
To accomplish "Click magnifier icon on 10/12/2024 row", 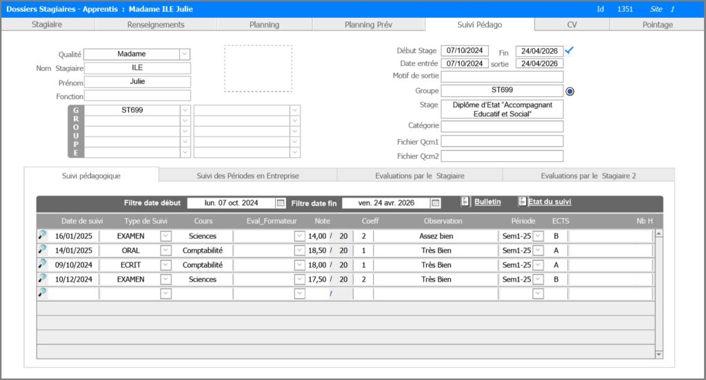I will point(42,279).
